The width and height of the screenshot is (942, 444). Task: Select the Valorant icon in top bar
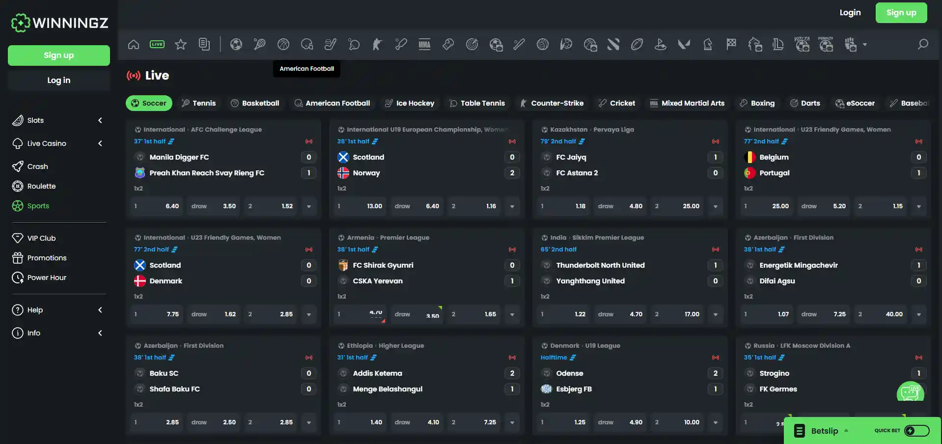click(684, 45)
